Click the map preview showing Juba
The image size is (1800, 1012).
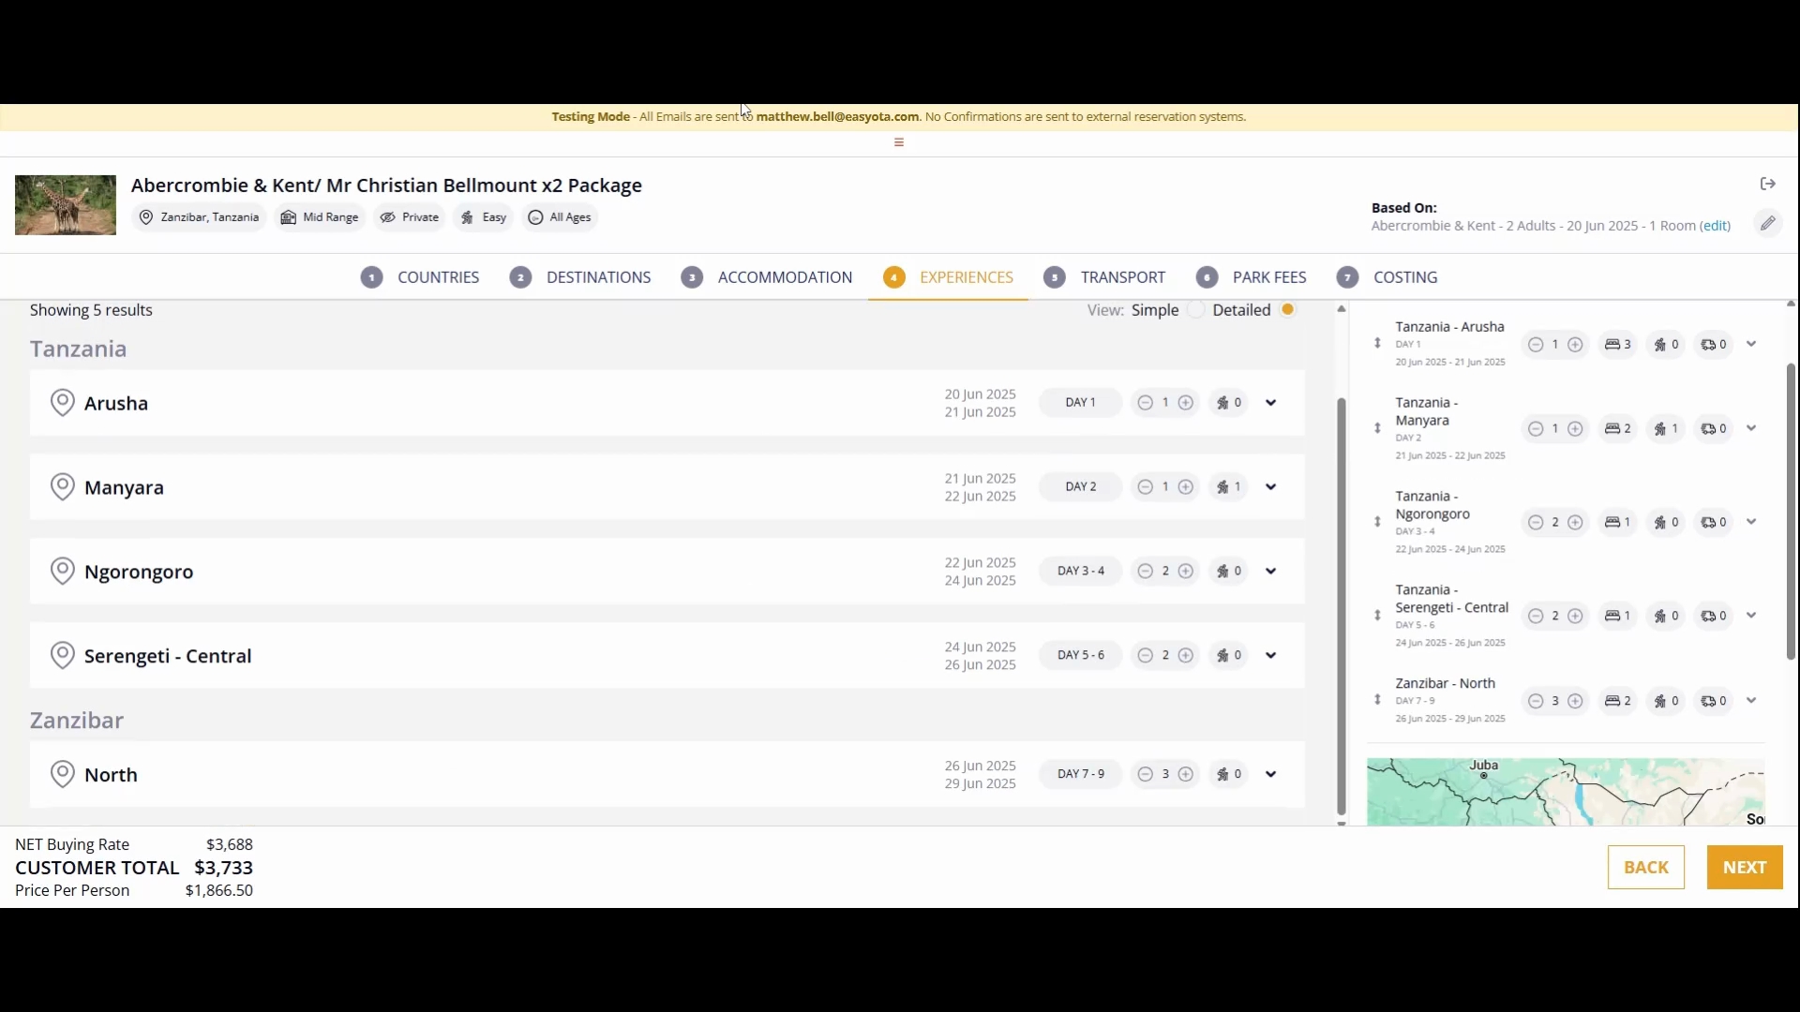[1566, 792]
